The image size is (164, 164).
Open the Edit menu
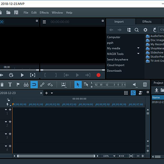(x=34, y=13)
